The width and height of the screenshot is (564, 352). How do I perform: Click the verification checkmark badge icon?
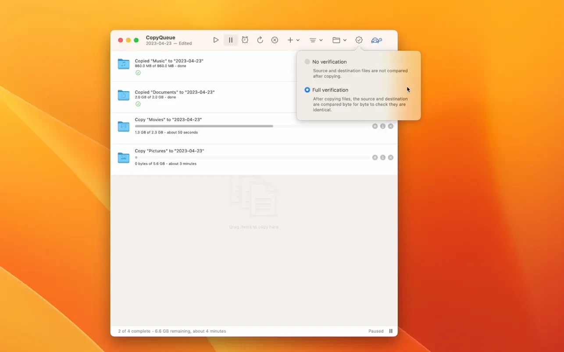click(x=359, y=40)
